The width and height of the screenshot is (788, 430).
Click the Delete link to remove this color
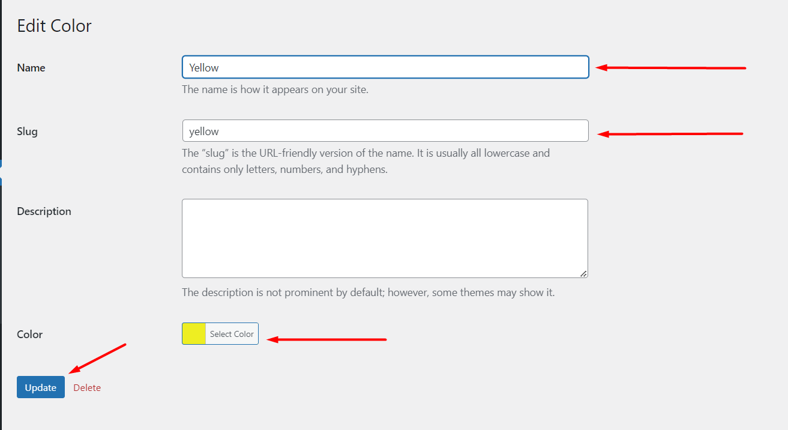87,387
